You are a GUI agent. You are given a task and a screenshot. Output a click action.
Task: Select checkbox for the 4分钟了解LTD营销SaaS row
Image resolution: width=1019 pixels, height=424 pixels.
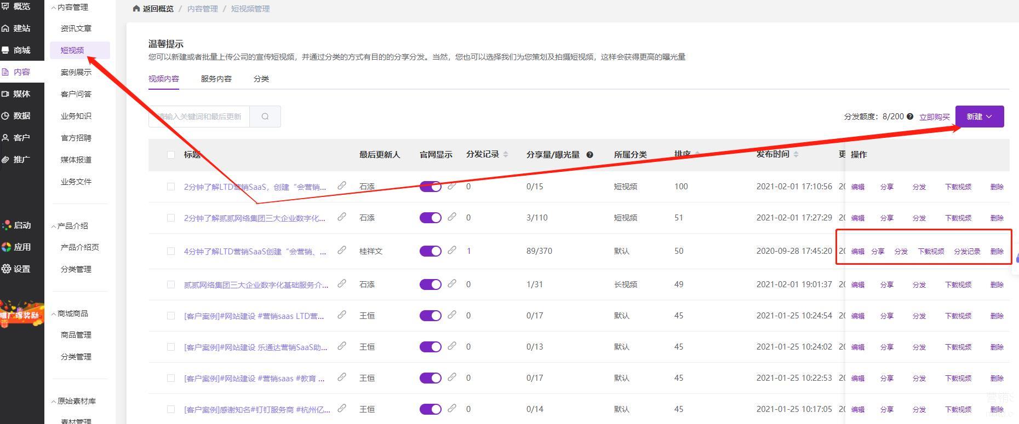[x=171, y=251]
